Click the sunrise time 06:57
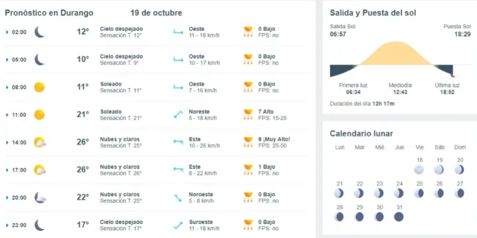The width and height of the screenshot is (477, 238). (x=338, y=35)
